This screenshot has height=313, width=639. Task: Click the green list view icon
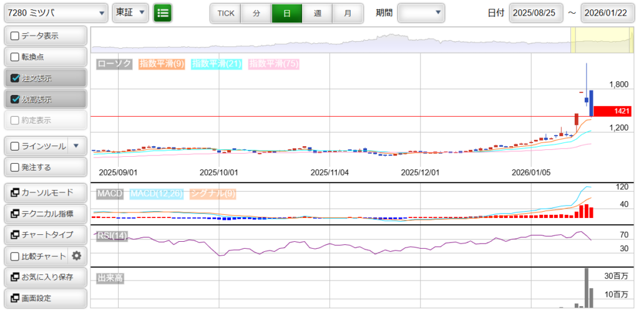click(x=163, y=12)
